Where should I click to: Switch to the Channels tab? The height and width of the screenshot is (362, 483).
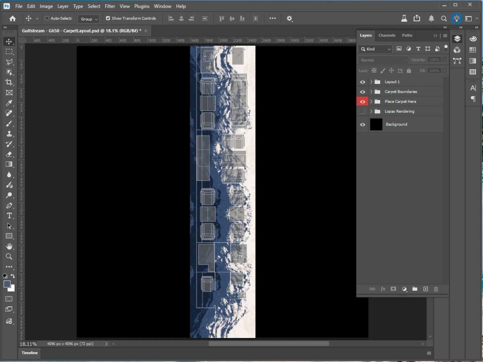tap(386, 35)
